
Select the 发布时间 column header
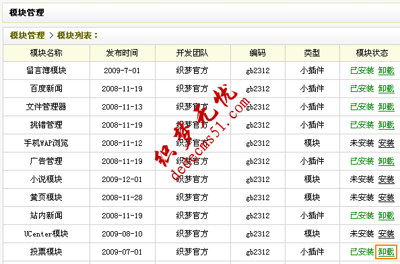122,53
